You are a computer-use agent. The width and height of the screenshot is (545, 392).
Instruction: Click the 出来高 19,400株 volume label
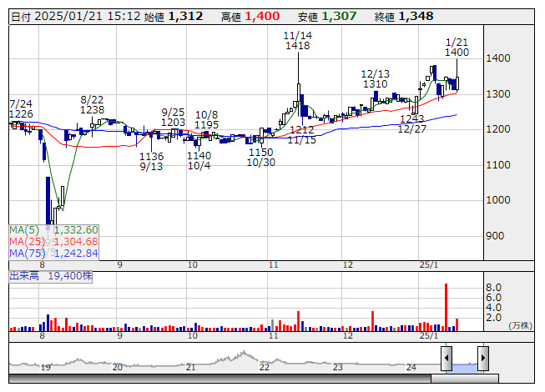51,276
